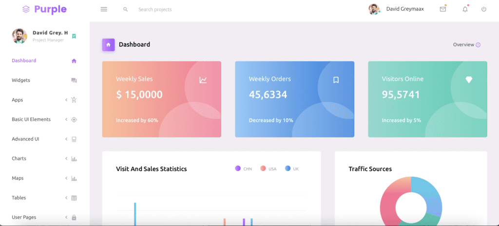
Task: Toggle USA legend pink swatch
Action: [263, 169]
